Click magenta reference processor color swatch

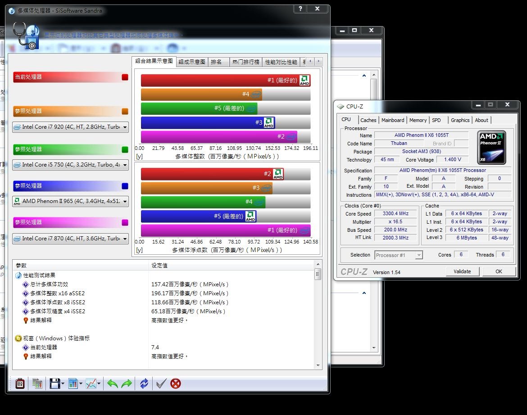(x=125, y=222)
